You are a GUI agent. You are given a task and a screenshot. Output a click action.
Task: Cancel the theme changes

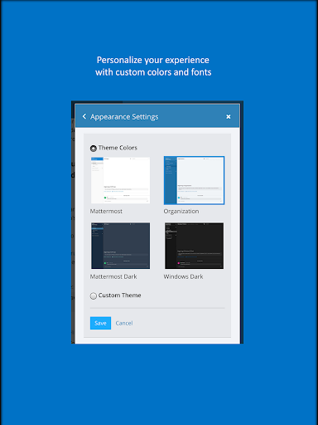click(x=124, y=323)
